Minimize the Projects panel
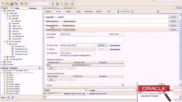Viewport: 182px width, 102px height. coord(11,8)
